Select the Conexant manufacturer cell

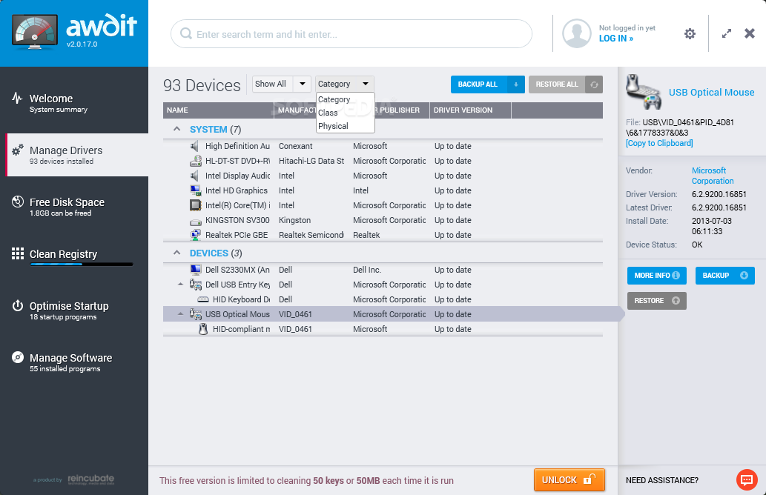296,146
